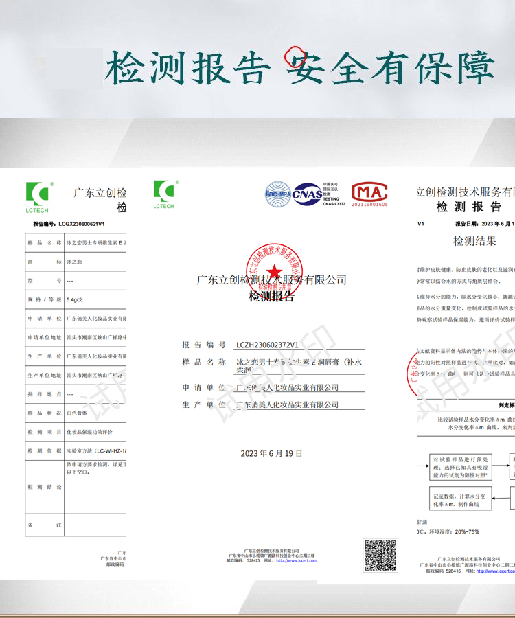Click the '样品名称' row label in the table
515x618 pixels.
[x=45, y=243]
